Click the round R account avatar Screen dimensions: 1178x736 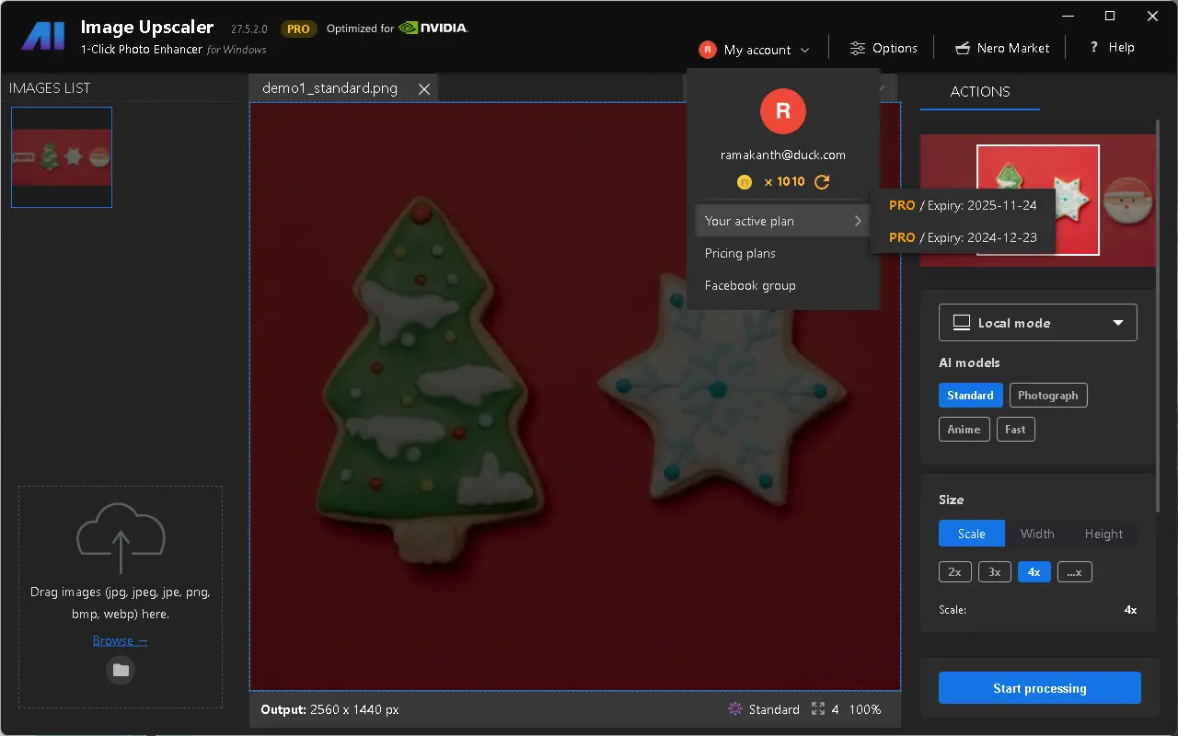tap(782, 111)
